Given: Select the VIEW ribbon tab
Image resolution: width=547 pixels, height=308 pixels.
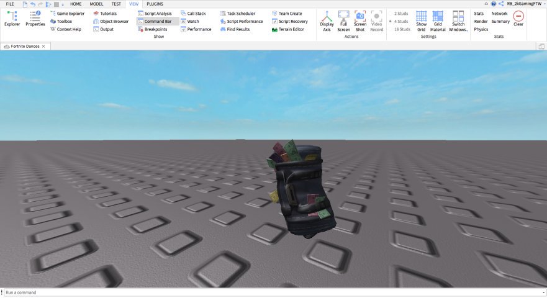Looking at the screenshot, I should point(133,4).
